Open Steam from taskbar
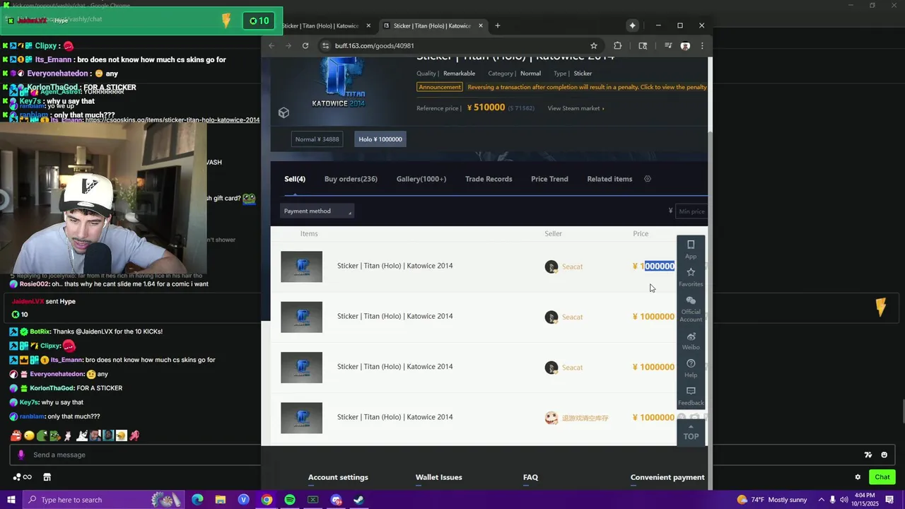 click(359, 500)
